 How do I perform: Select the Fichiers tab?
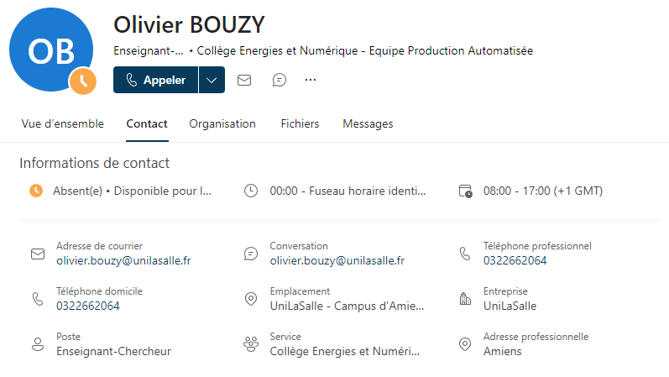[300, 123]
